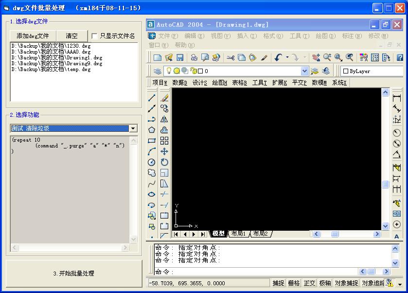Switch to the 布局2 layout tab

tap(261, 234)
